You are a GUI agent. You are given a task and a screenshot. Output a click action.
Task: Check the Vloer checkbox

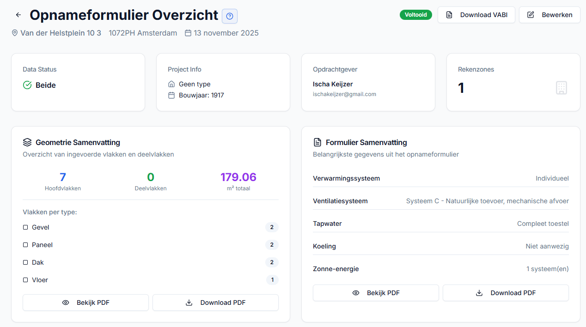(25, 279)
